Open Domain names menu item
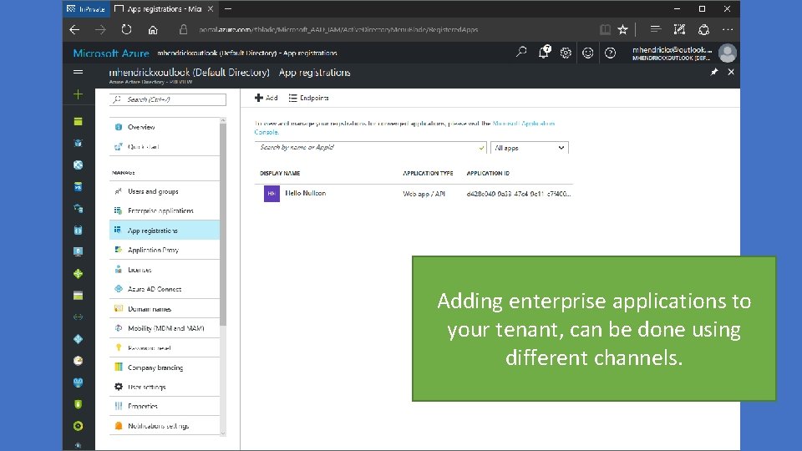The image size is (802, 451). (x=165, y=309)
